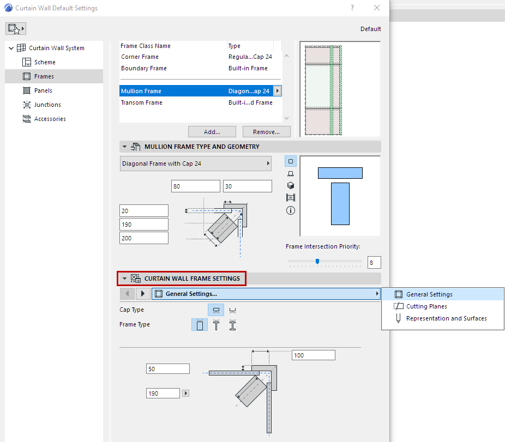This screenshot has height=442, width=505.
Task: Click the curtain wall scheme preview thumbnail
Action: 340,89
